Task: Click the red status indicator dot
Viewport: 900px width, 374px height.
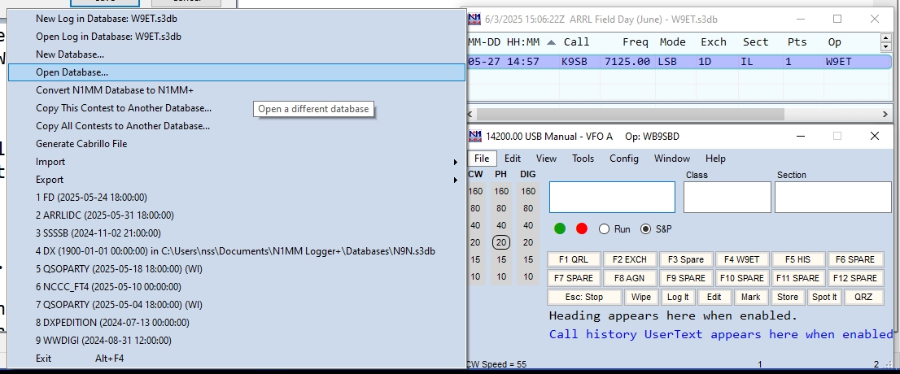Action: pos(581,228)
